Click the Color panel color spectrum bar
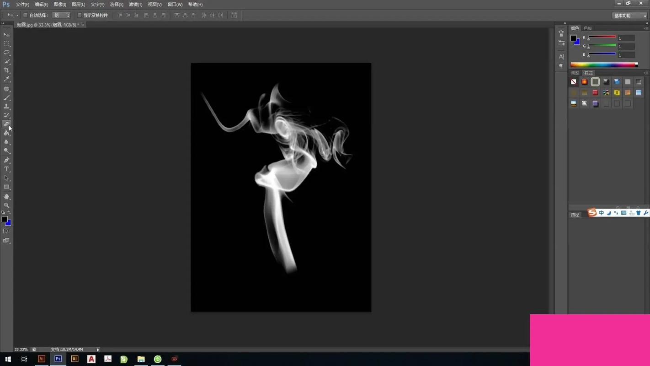Screen dimensions: 650x366 coord(604,65)
